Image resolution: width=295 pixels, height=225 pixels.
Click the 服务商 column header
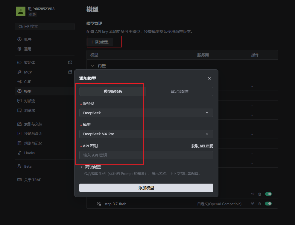(x=203, y=55)
